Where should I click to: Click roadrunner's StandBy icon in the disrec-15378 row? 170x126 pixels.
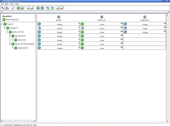[x=125, y=32]
